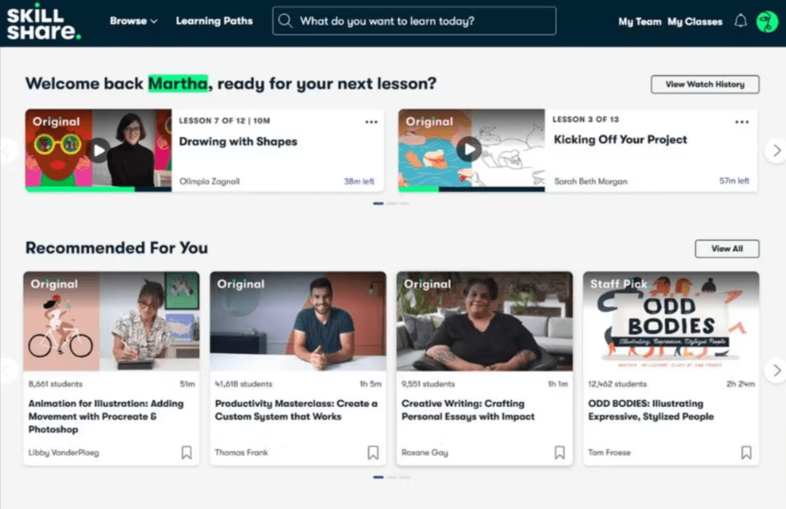Advance the continue-watching carousel with right chevron
The image size is (786, 509).
pyautogui.click(x=776, y=150)
